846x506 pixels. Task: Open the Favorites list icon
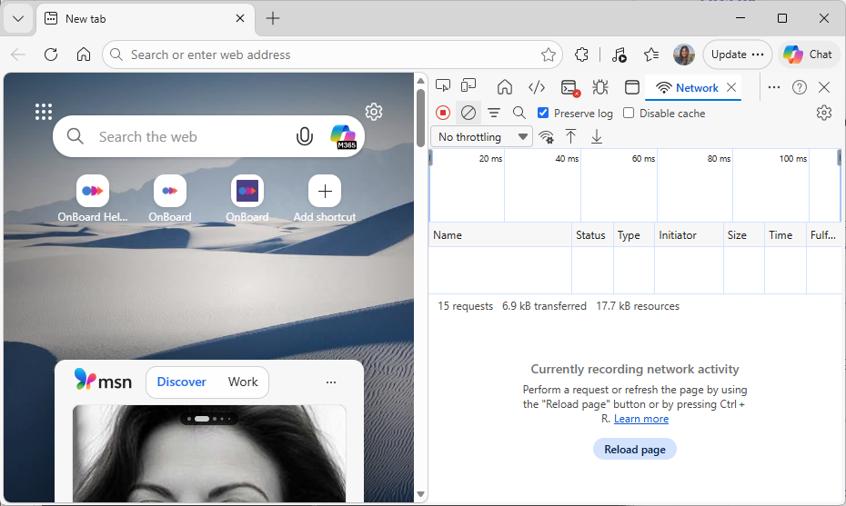651,55
